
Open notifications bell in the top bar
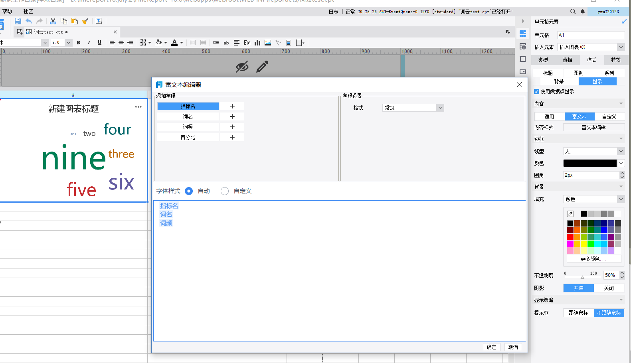click(583, 12)
